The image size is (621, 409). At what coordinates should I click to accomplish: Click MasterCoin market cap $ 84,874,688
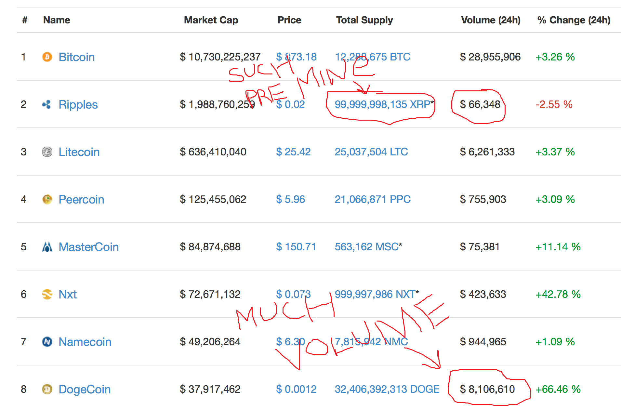tap(210, 247)
